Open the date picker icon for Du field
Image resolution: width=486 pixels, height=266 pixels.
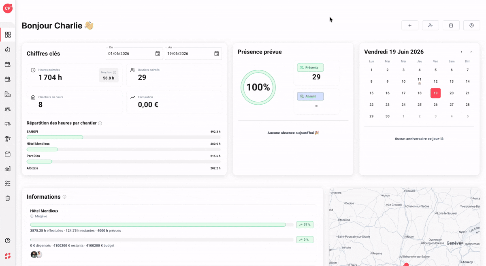point(158,54)
